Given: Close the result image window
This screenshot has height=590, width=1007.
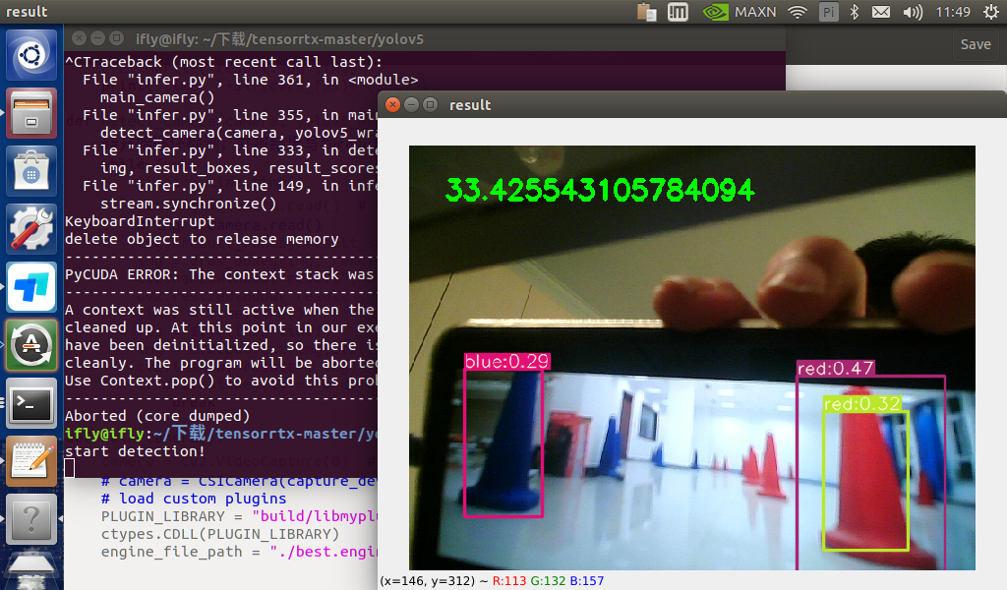Looking at the screenshot, I should point(392,104).
